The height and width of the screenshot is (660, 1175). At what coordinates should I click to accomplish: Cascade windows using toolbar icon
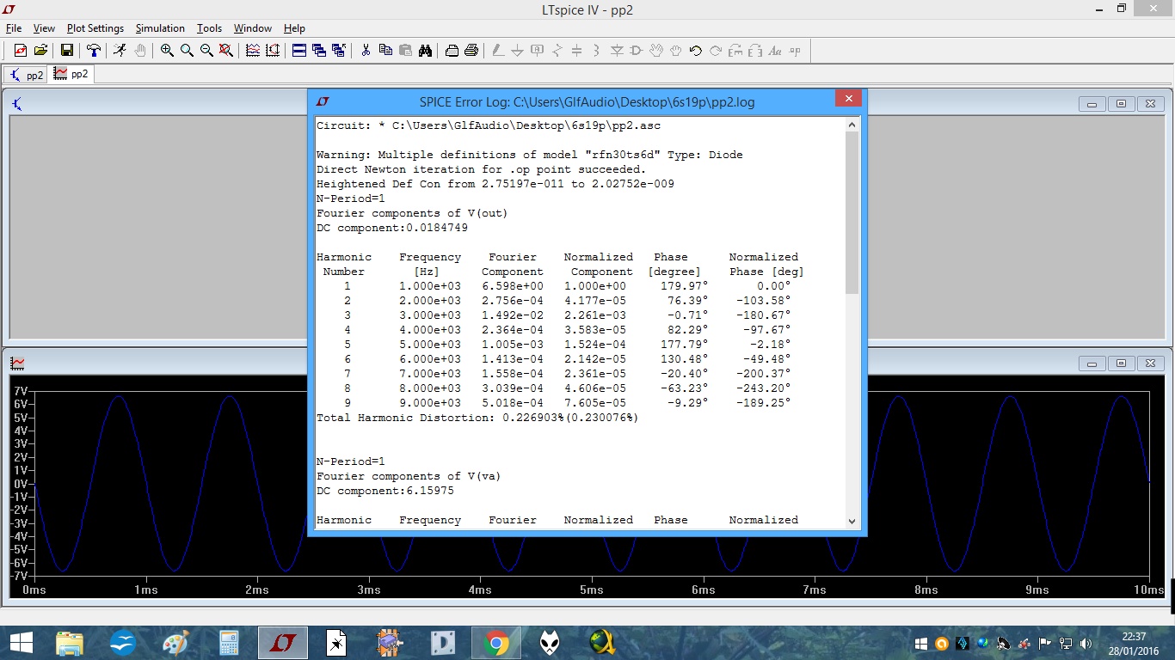pyautogui.click(x=319, y=51)
